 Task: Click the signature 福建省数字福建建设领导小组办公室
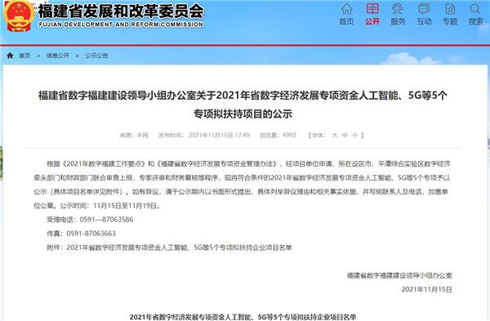pos(399,275)
